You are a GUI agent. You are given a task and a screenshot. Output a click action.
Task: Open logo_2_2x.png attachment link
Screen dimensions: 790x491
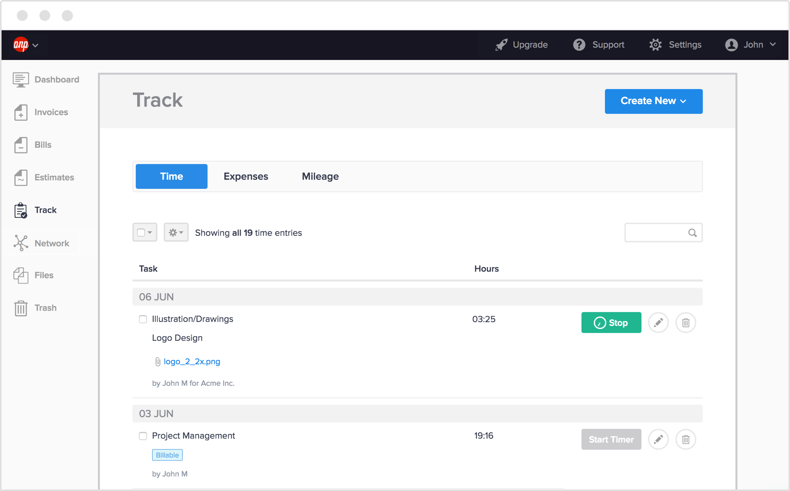coord(192,362)
